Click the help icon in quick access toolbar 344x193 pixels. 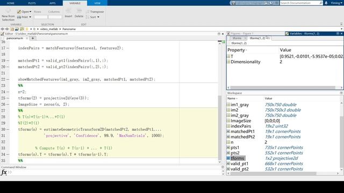pyautogui.click(x=271, y=3)
